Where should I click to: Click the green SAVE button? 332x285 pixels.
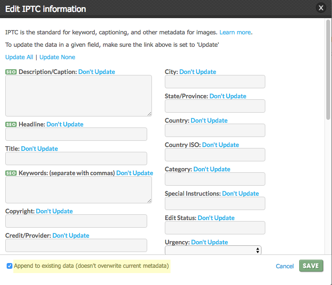pos(311,266)
